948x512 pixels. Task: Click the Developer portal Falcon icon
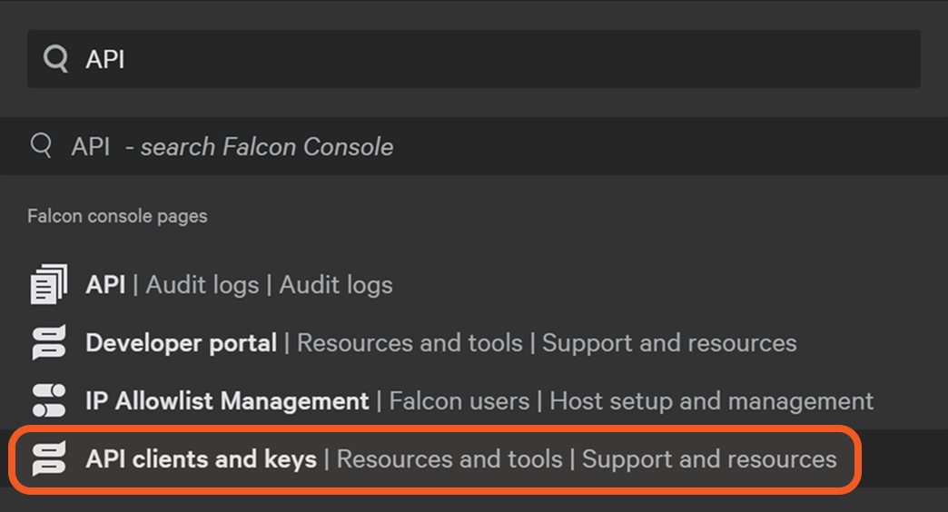(x=48, y=343)
